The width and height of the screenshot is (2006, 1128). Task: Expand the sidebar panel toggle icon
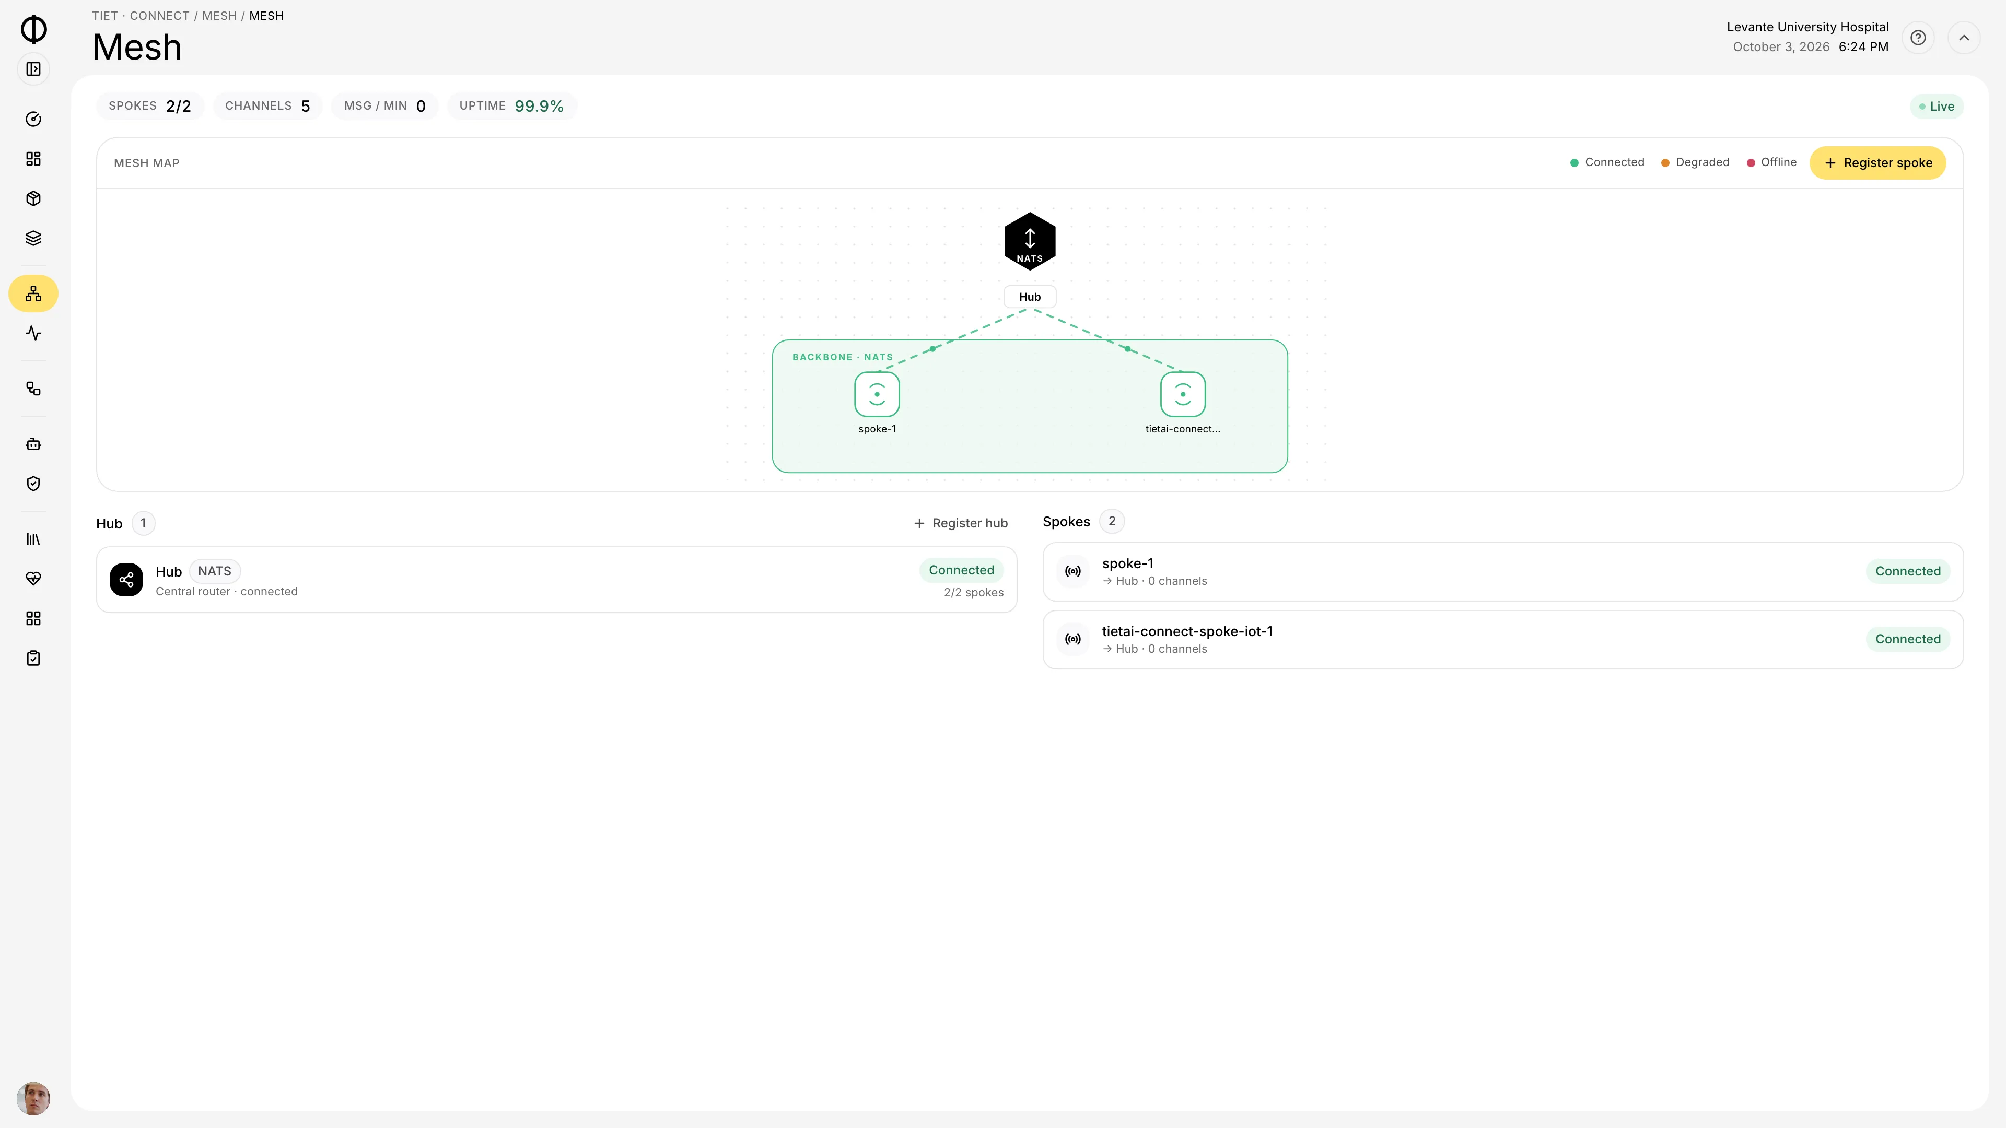[33, 69]
